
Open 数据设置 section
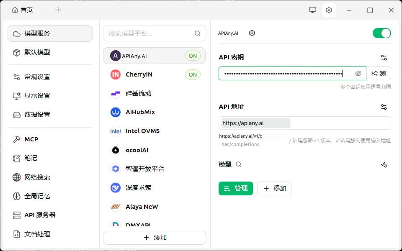tap(50, 115)
